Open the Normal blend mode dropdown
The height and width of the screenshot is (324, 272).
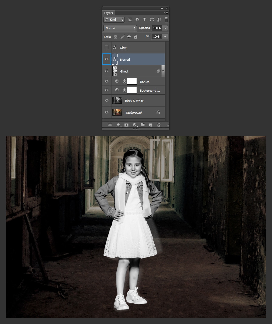pyautogui.click(x=120, y=28)
